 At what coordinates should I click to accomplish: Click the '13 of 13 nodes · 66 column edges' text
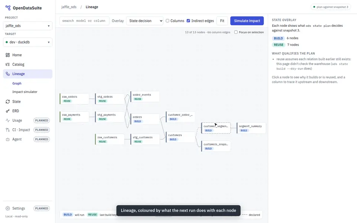tap(208, 32)
